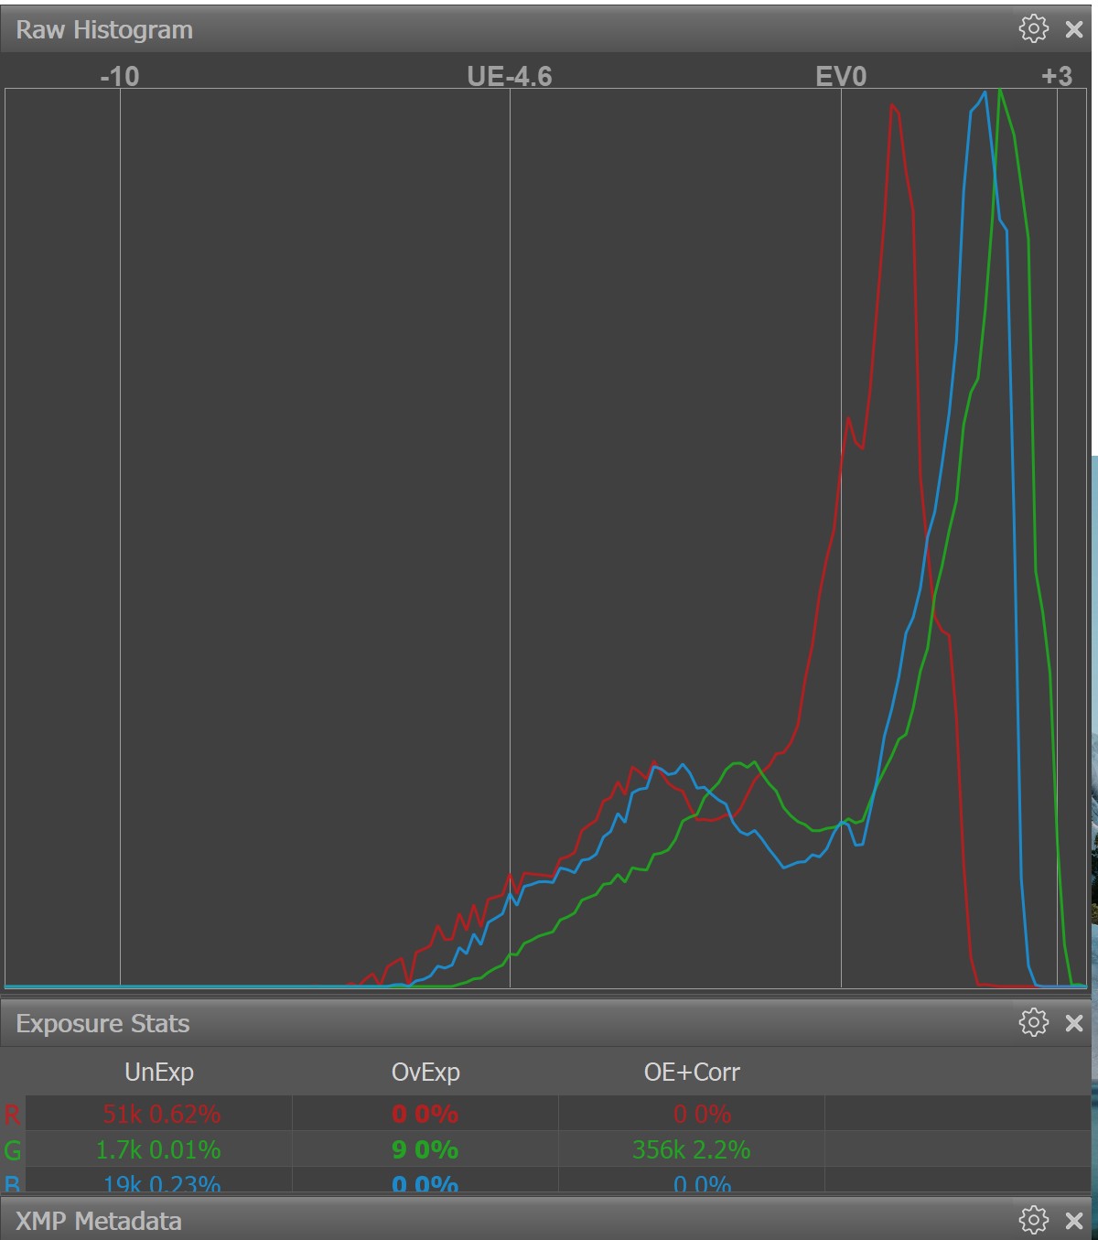
Task: Click the -10 EV axis label
Action: click(120, 76)
